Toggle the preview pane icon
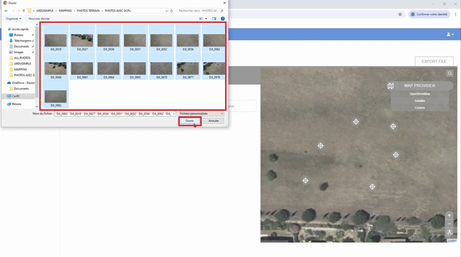This screenshot has width=461, height=257. tap(214, 19)
